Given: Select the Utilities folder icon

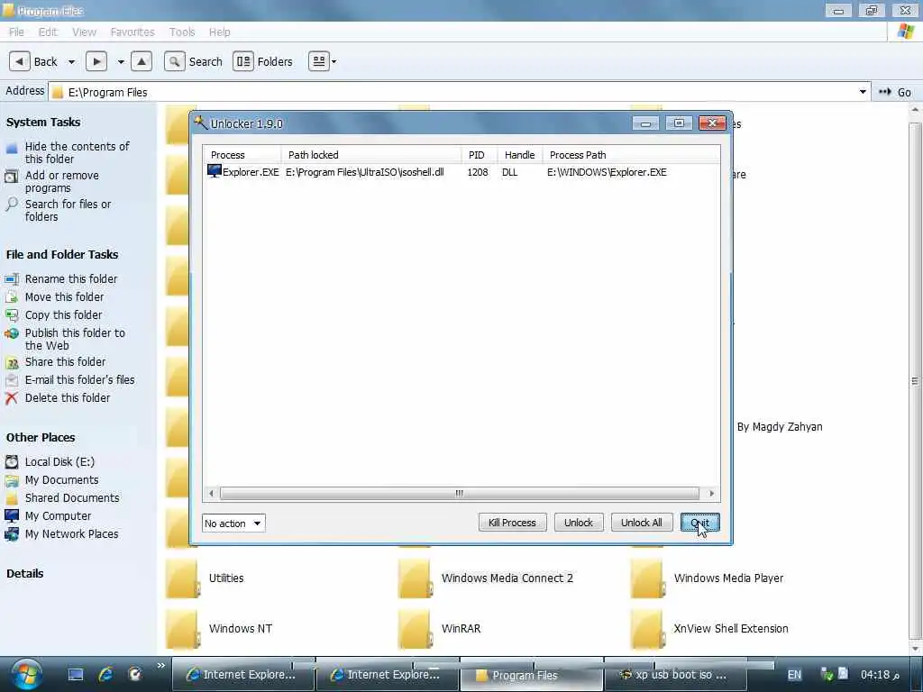Looking at the screenshot, I should click(182, 578).
